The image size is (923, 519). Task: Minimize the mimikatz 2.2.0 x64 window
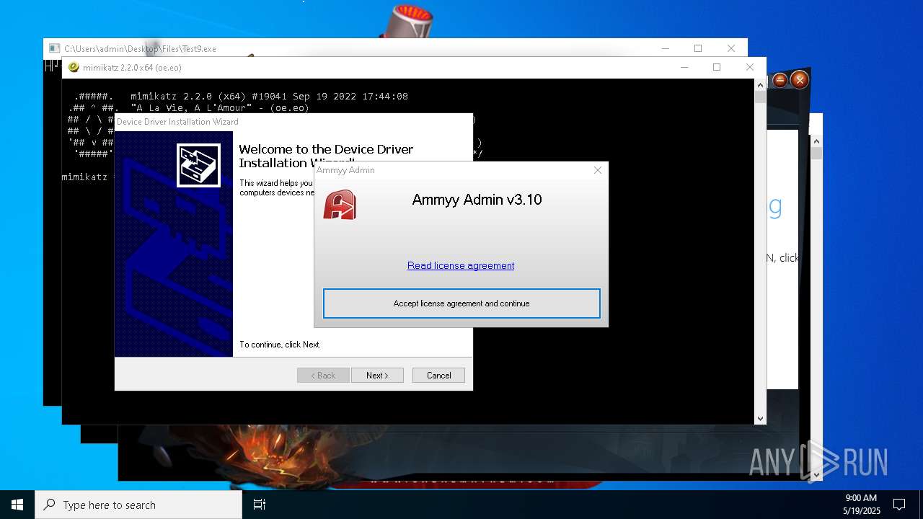click(x=684, y=67)
